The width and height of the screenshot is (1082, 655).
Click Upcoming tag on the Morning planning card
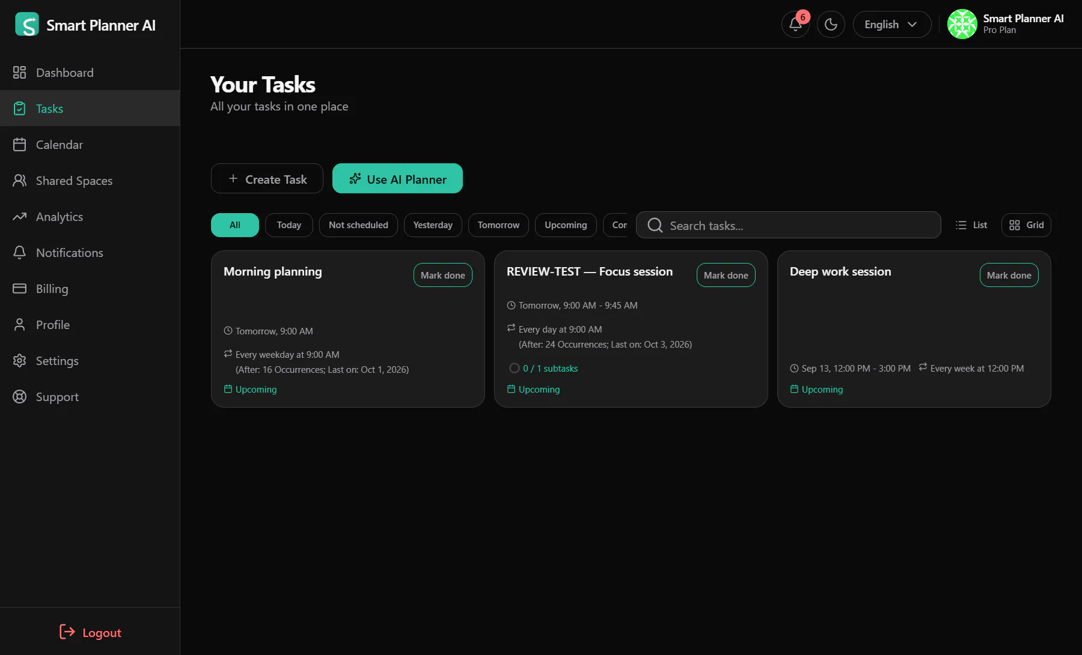pyautogui.click(x=251, y=389)
